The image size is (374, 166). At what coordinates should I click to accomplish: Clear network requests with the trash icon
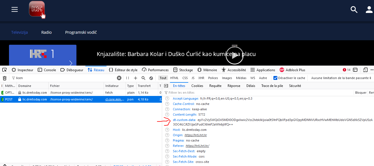[4, 78]
